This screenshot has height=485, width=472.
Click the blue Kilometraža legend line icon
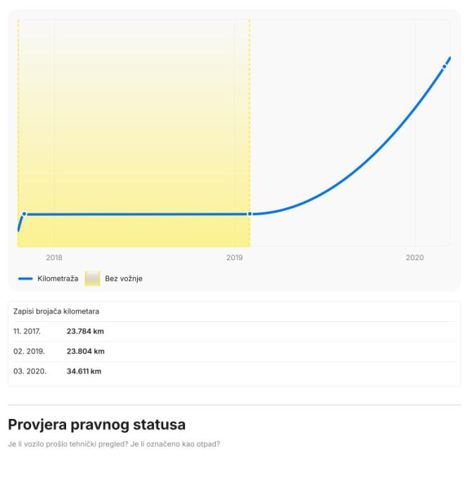(25, 279)
